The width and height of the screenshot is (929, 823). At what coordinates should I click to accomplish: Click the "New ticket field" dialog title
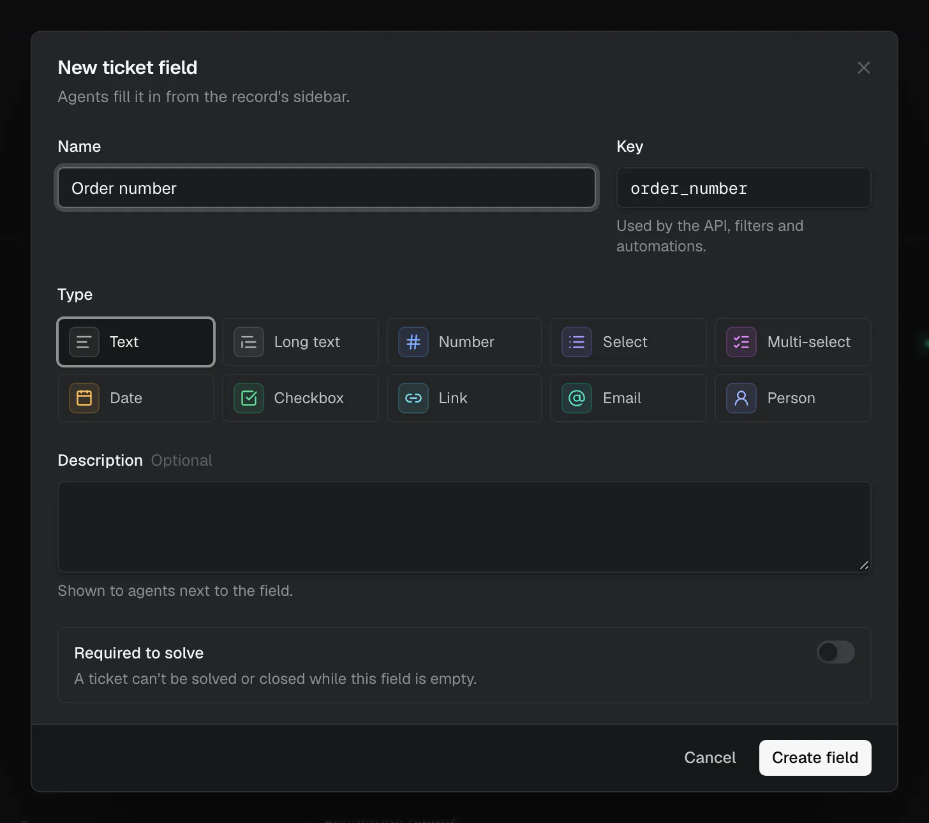point(128,68)
